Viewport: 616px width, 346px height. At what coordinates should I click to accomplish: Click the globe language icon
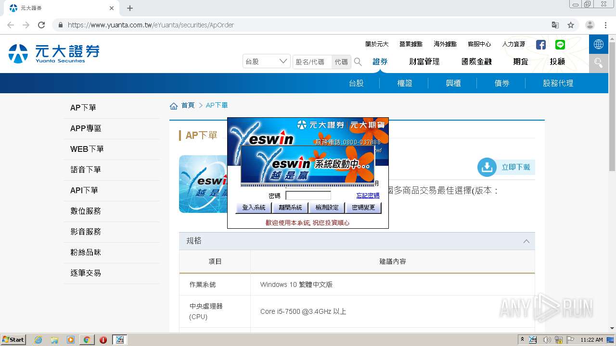pos(599,44)
